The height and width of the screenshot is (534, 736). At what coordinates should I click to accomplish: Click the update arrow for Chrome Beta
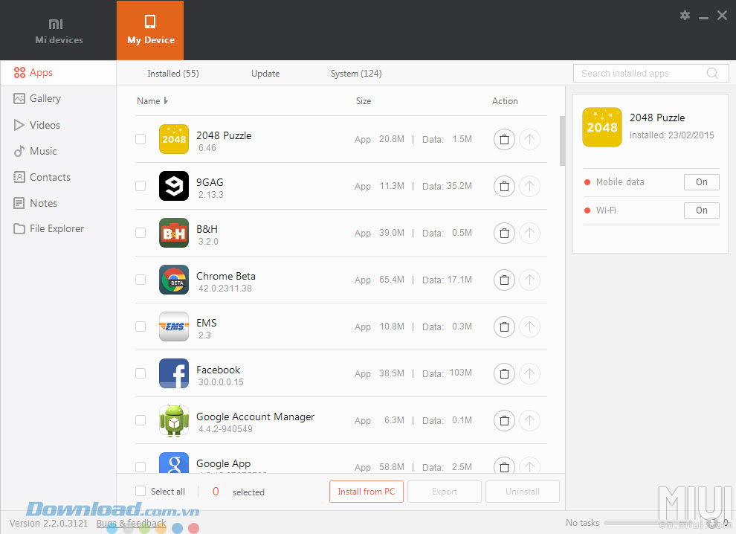pos(529,280)
